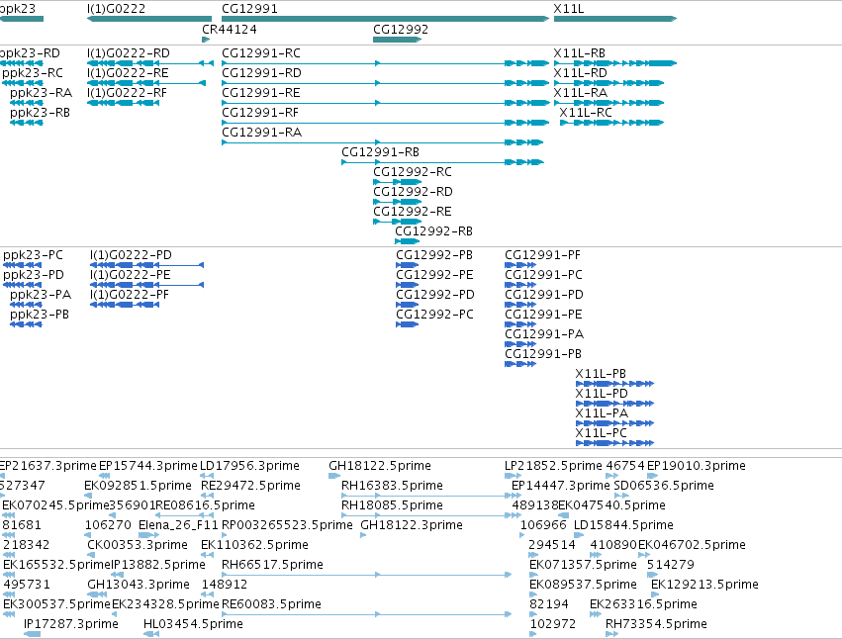842x639 pixels.
Task: Select transcript CG12991-RB
Action: click(x=443, y=162)
